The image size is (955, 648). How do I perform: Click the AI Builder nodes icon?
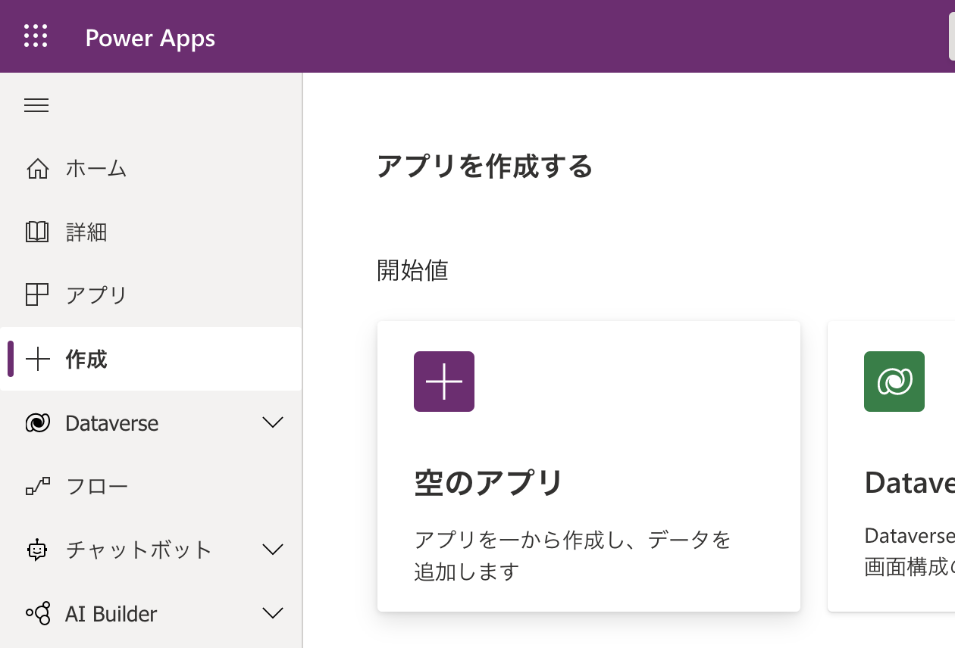tap(37, 613)
